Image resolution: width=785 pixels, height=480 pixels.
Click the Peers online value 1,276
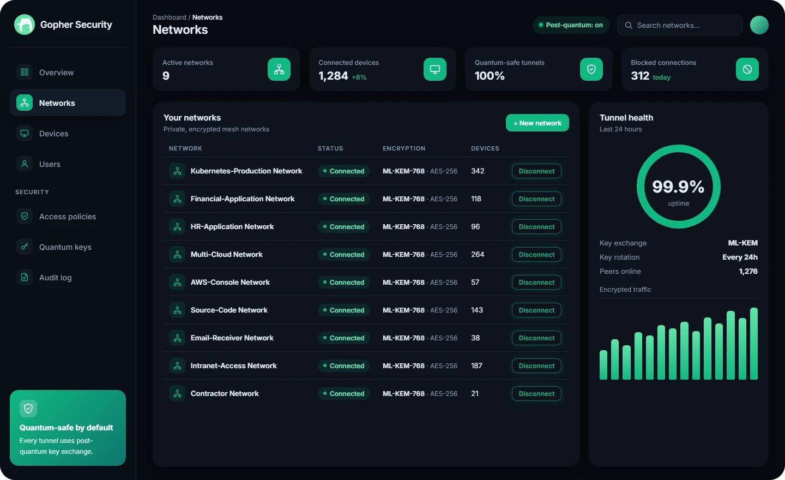(748, 272)
